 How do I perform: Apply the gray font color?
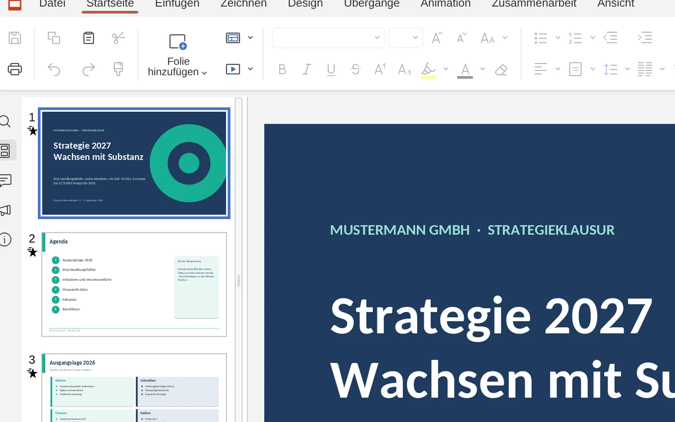click(465, 70)
